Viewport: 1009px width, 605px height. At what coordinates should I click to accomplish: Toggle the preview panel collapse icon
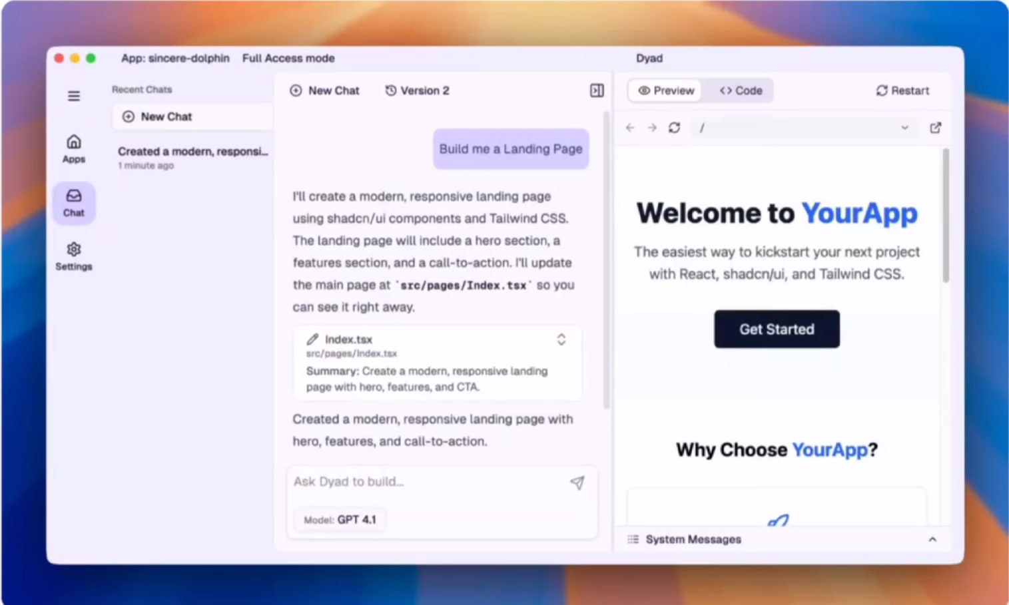597,91
